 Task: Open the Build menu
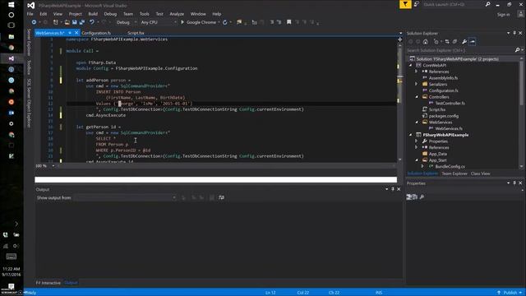(93, 14)
